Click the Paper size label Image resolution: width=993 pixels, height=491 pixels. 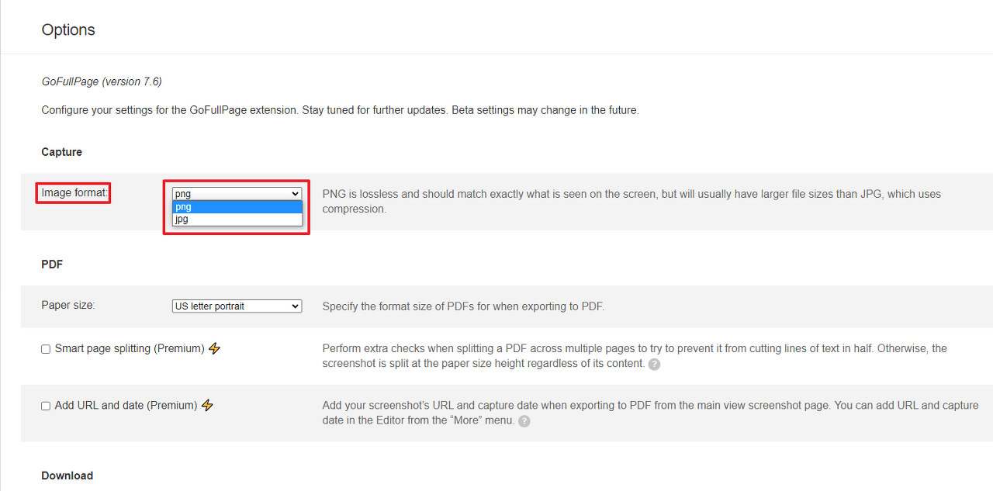point(68,305)
